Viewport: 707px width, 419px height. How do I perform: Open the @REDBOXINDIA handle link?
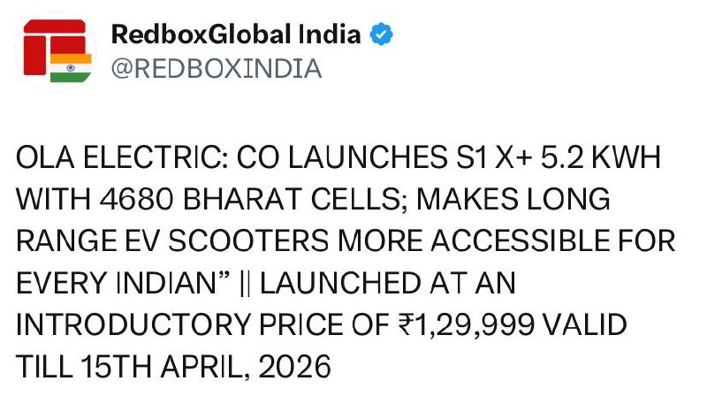click(215, 68)
